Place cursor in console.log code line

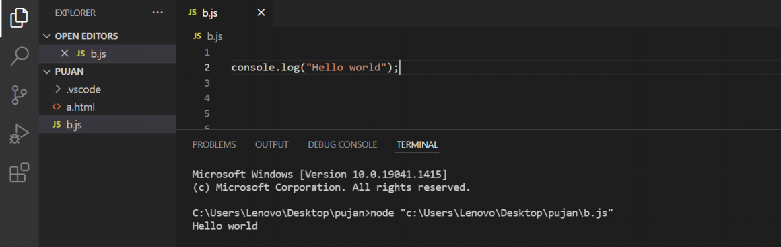[315, 68]
